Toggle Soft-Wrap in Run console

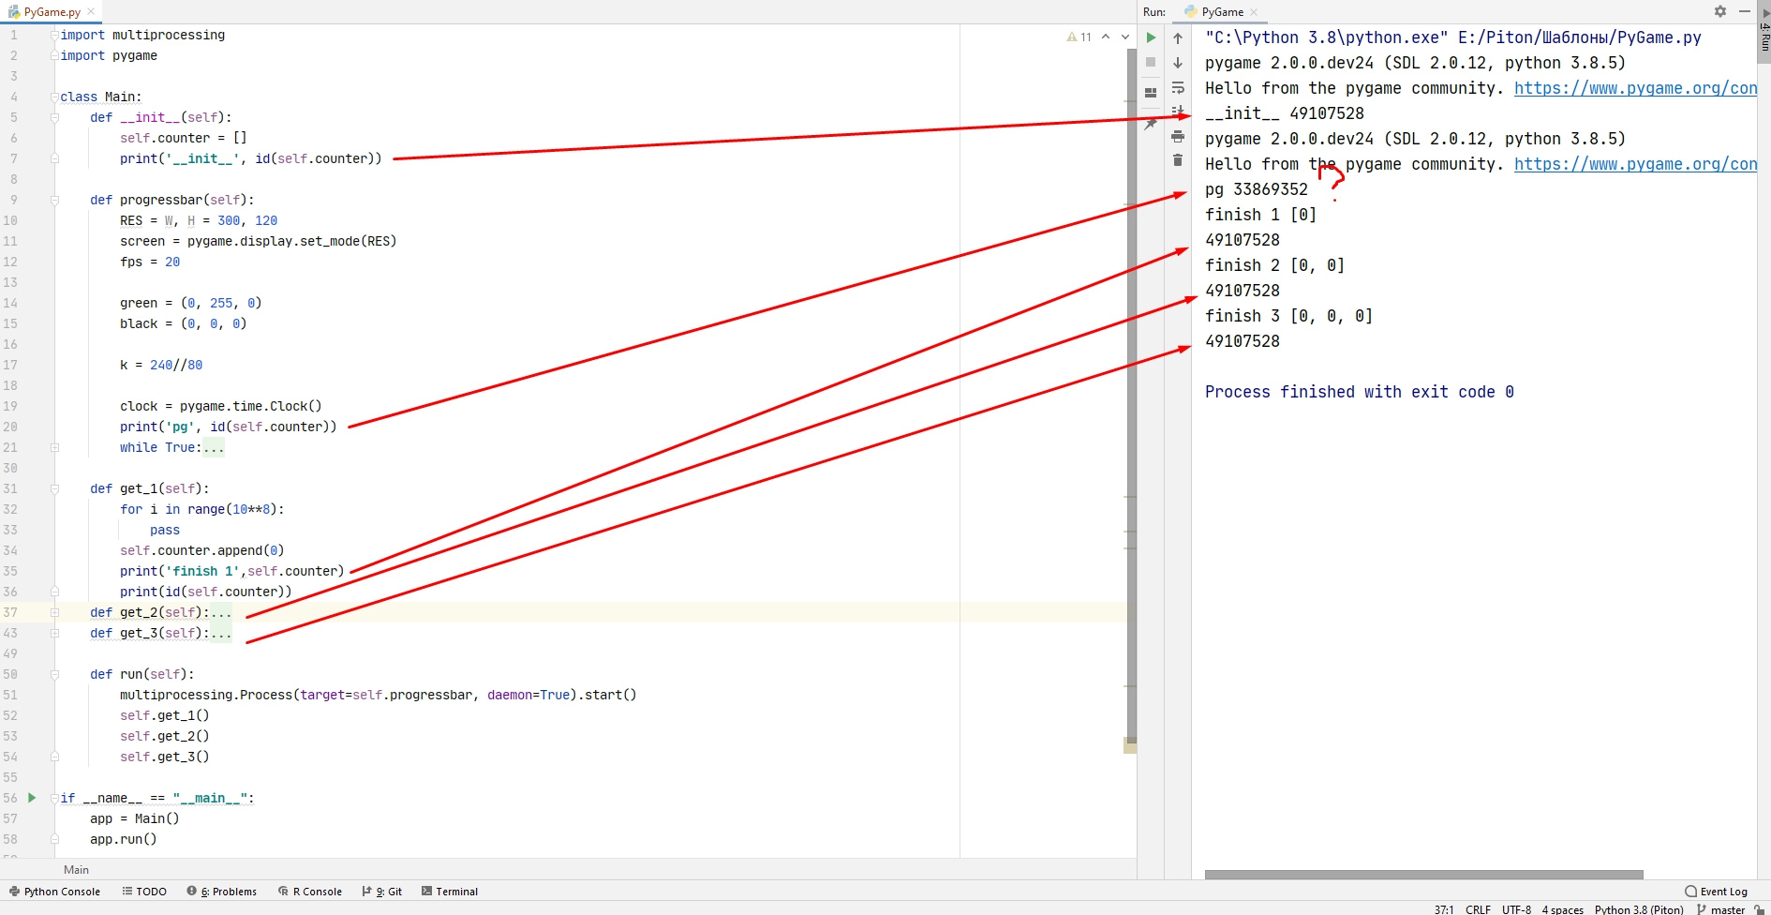1178,88
